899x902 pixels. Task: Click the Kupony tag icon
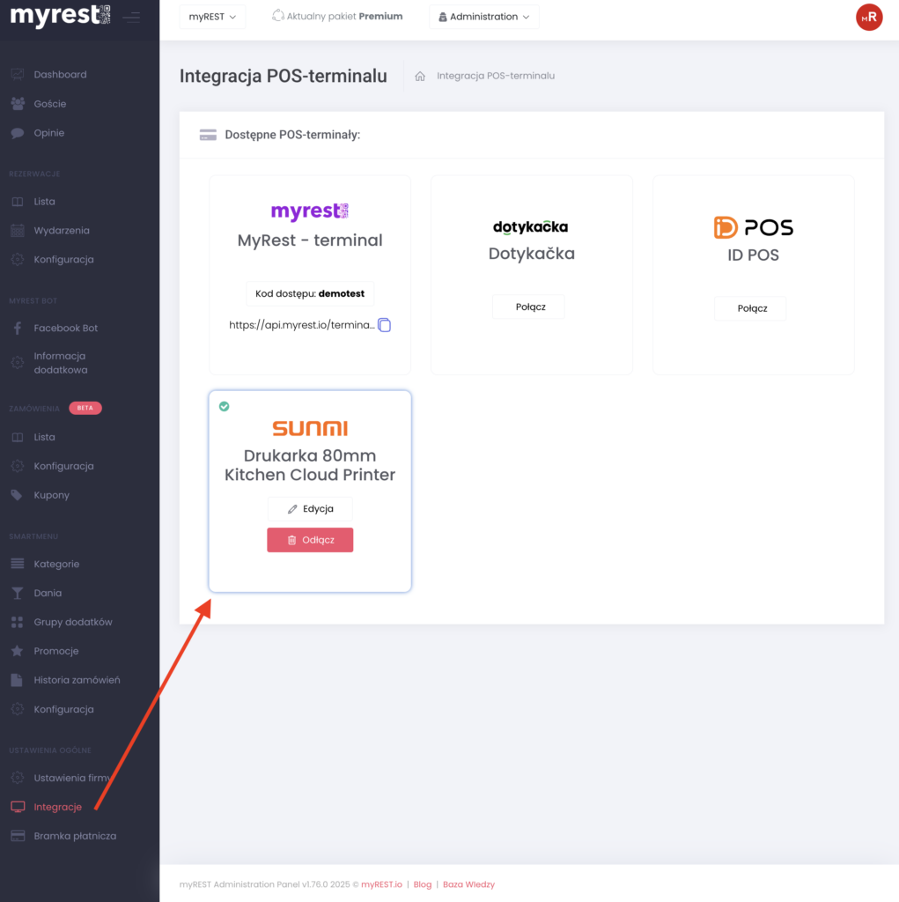pyautogui.click(x=18, y=495)
